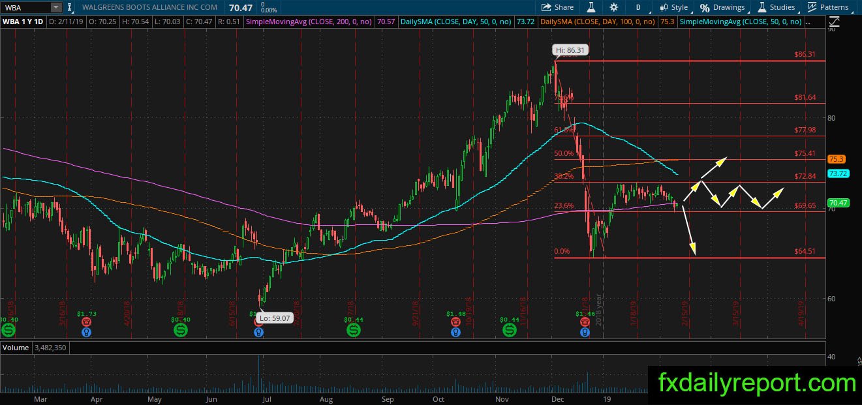
Task: Click the volume value 3,482,350
Action: [x=50, y=348]
